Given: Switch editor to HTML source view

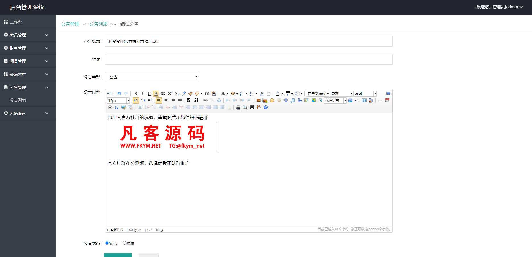Looking at the screenshot, I should click(110, 93).
